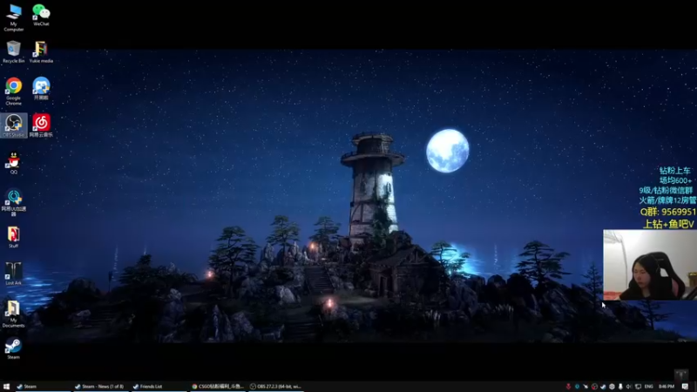
Task: Launch Google Chrome from the desktop
Action: tap(13, 91)
